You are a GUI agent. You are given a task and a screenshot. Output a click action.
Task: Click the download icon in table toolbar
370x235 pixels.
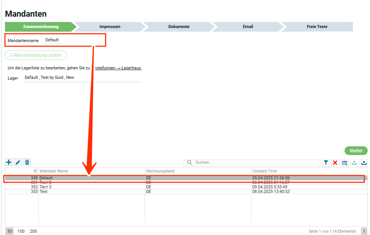click(x=354, y=163)
